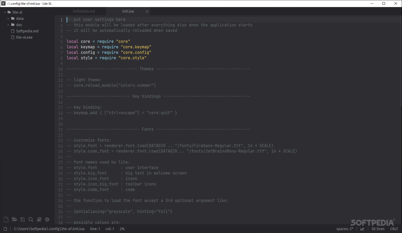Open settings with the gear toolbar icon
Image resolution: width=402 pixels, height=233 pixels.
(47, 219)
